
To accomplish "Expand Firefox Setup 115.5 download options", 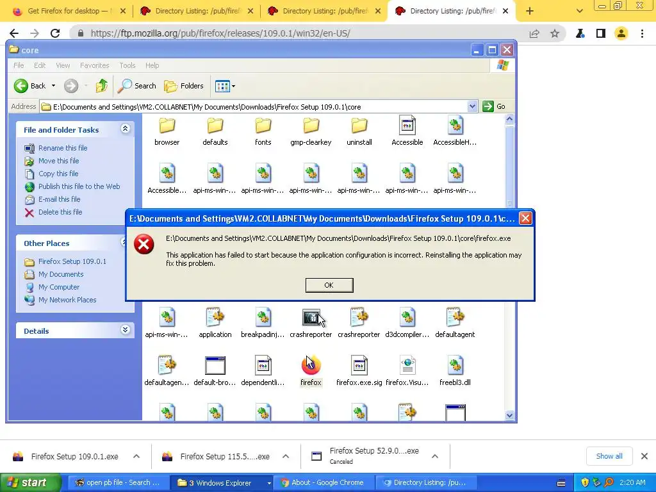I will point(286,456).
